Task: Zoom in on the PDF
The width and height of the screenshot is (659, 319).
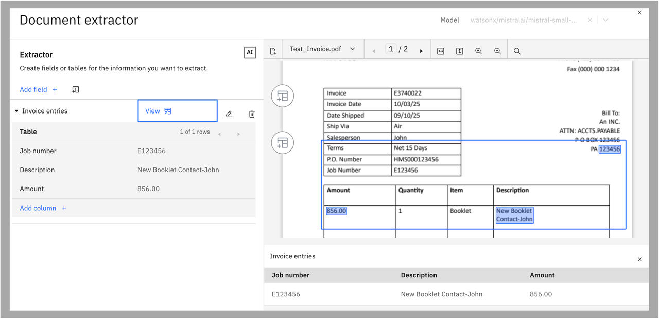Action: (x=478, y=51)
